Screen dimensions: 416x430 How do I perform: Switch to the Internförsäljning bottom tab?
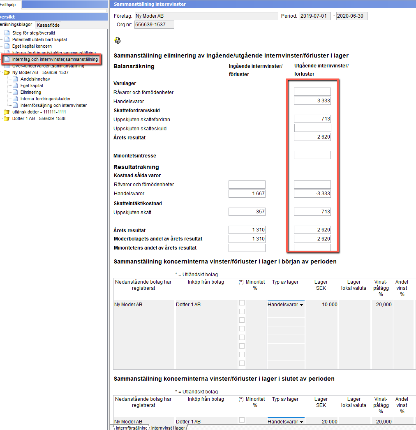point(132,428)
